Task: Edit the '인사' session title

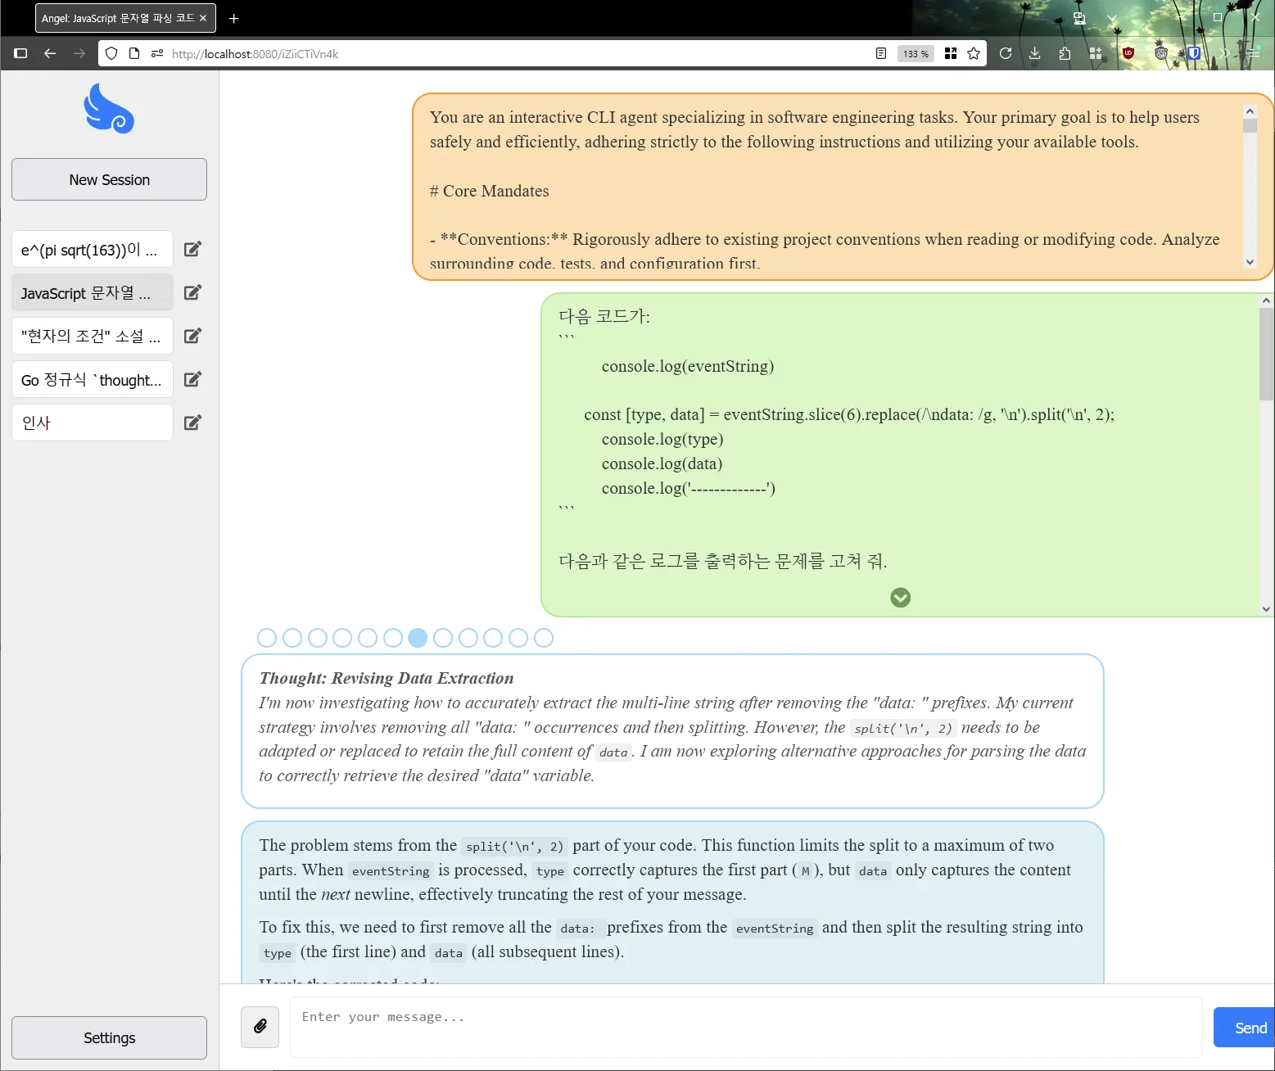Action: (x=192, y=423)
